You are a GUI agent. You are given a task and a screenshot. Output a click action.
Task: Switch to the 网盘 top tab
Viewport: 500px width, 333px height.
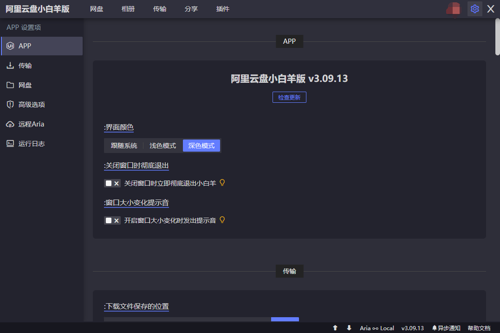pos(97,9)
